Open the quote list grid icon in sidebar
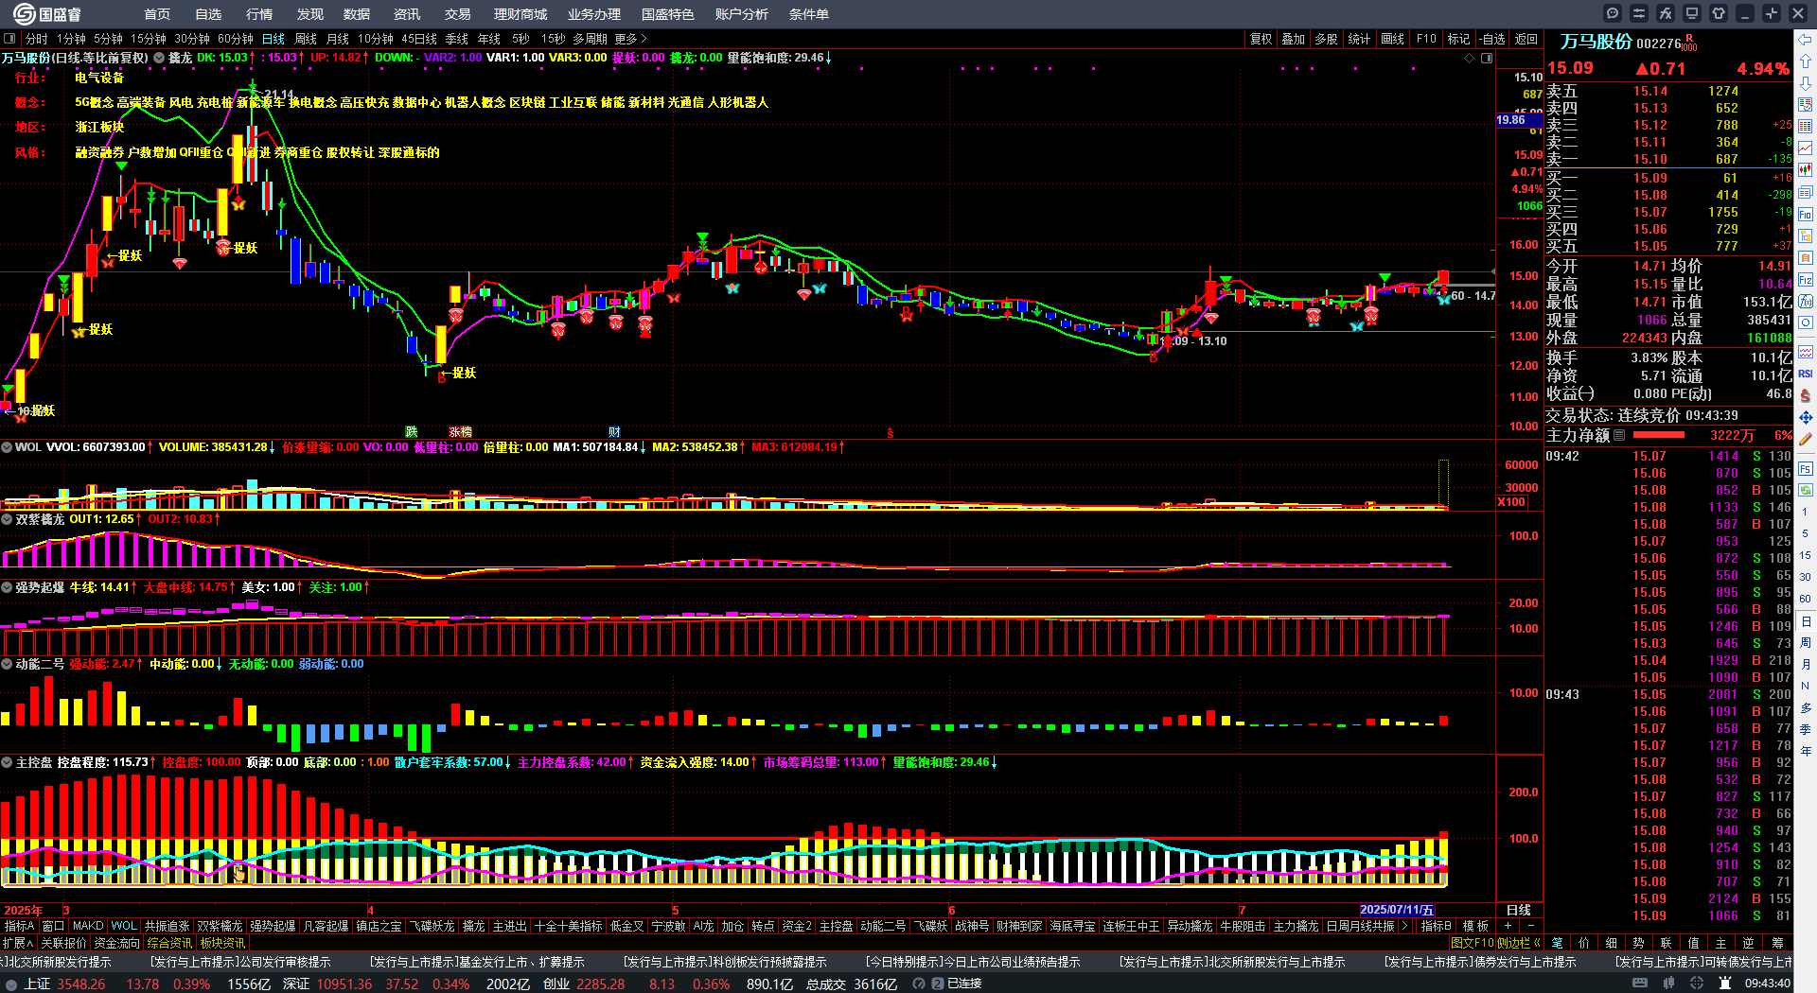The image size is (1817, 993). tap(1806, 127)
